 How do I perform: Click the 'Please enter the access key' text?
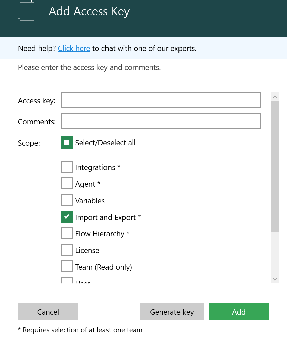89,68
